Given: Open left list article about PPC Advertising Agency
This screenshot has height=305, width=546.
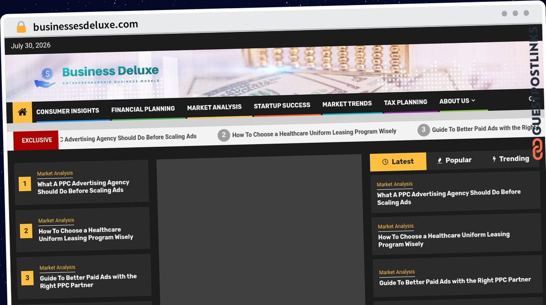Looking at the screenshot, I should coord(83,187).
